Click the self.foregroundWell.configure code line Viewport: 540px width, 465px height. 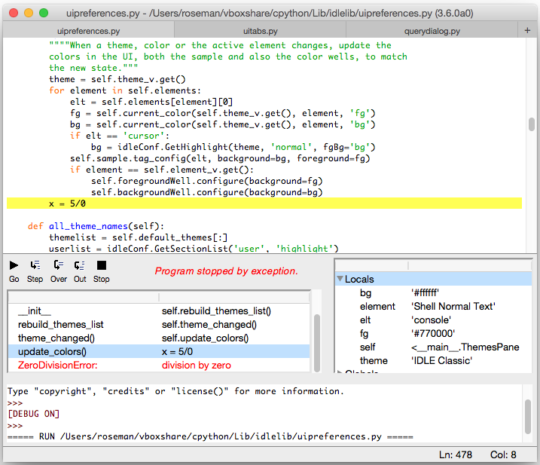click(x=206, y=181)
